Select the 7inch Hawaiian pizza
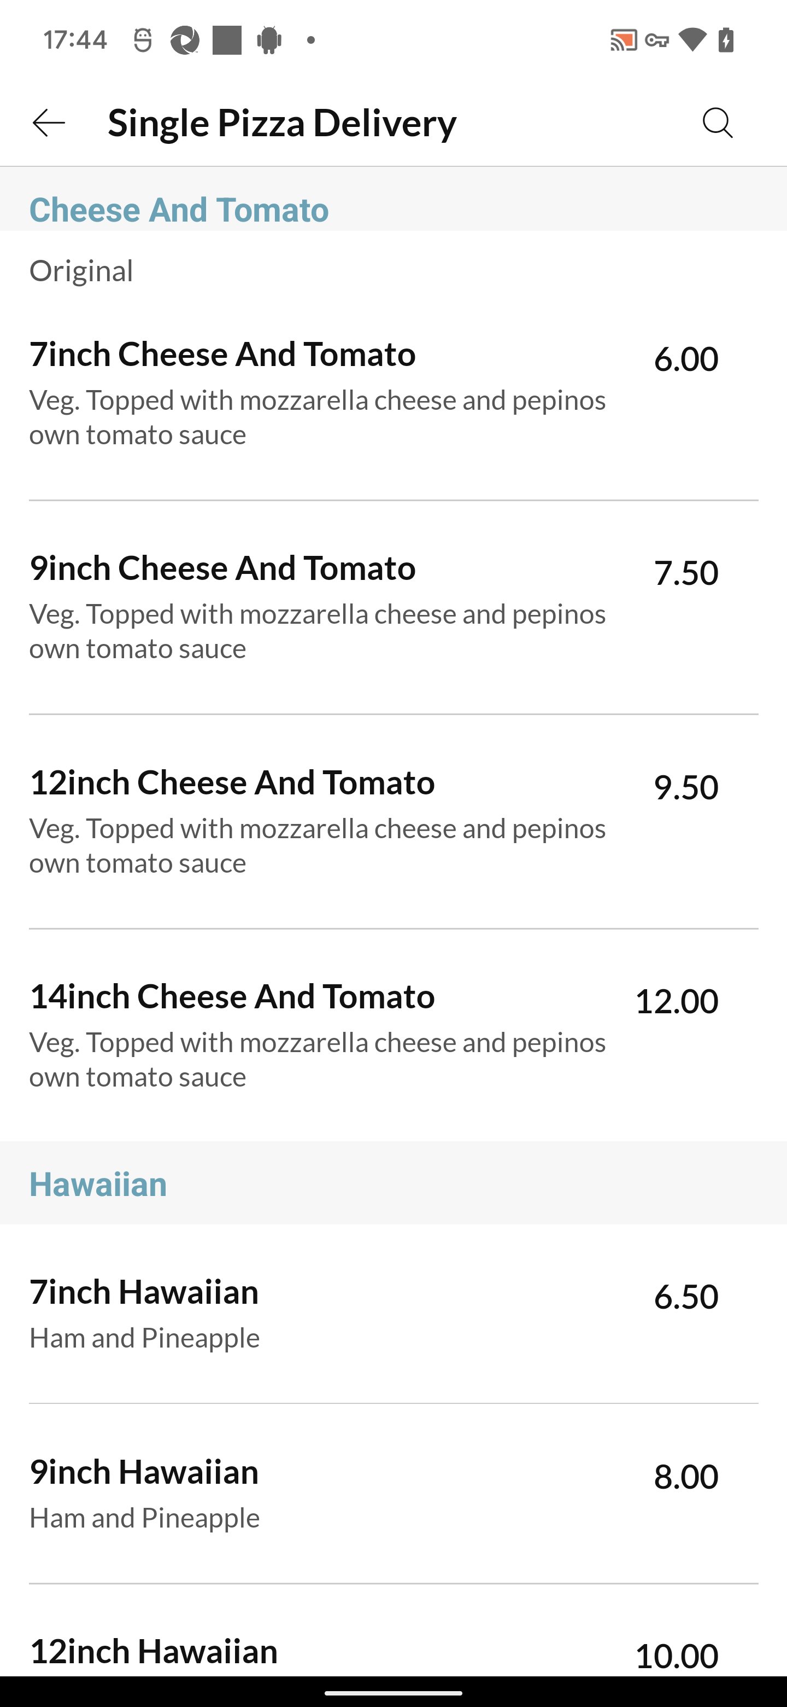This screenshot has width=787, height=1707. 318,1313
